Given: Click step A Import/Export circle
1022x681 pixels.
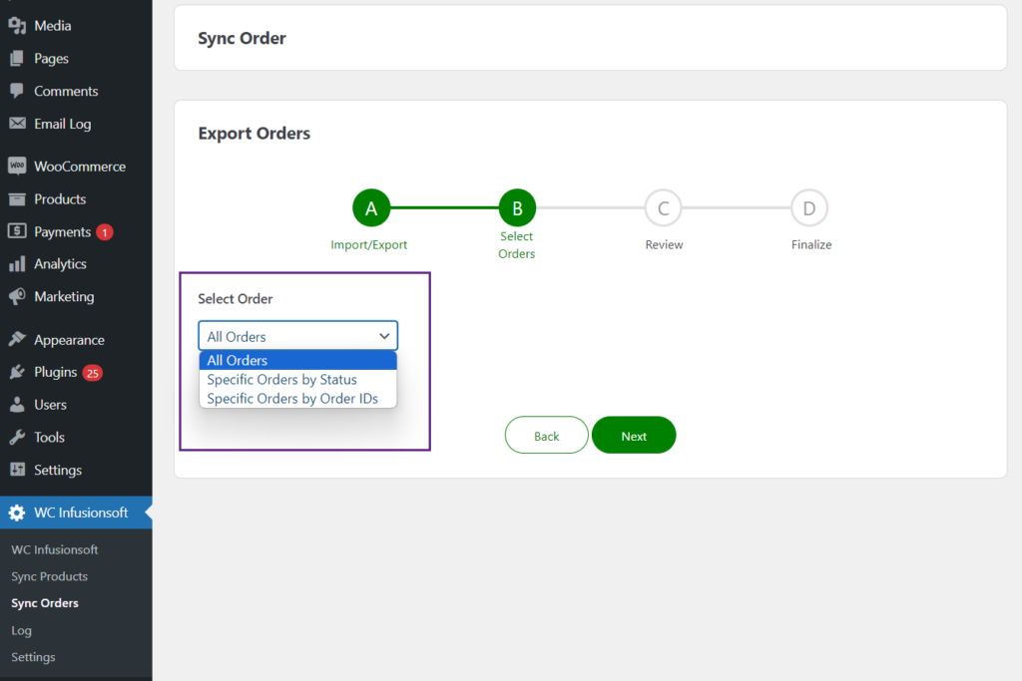Looking at the screenshot, I should point(371,208).
